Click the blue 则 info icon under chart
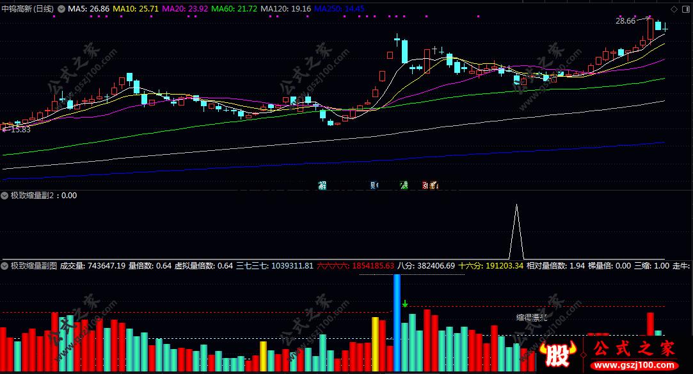693x374 pixels. [374, 185]
